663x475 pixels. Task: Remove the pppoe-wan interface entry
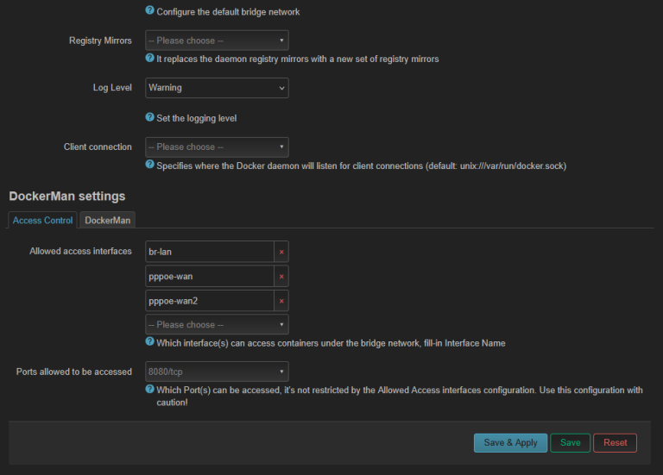pos(281,277)
